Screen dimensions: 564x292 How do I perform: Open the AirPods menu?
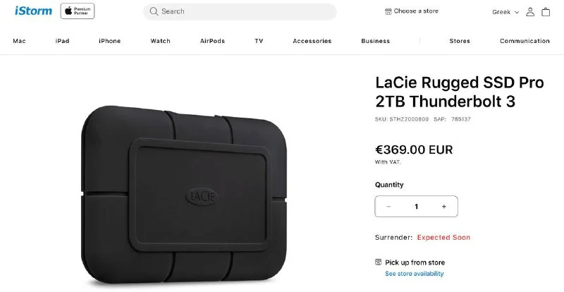(211, 41)
